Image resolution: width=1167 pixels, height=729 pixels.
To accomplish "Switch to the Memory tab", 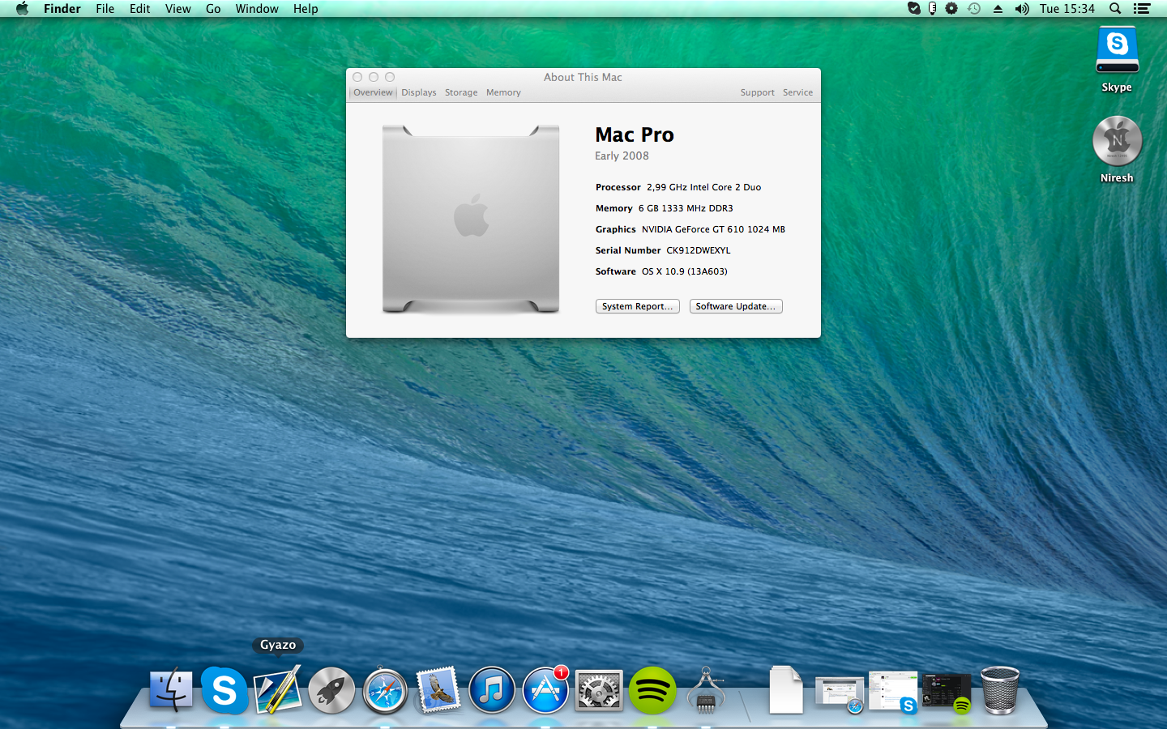I will point(503,92).
